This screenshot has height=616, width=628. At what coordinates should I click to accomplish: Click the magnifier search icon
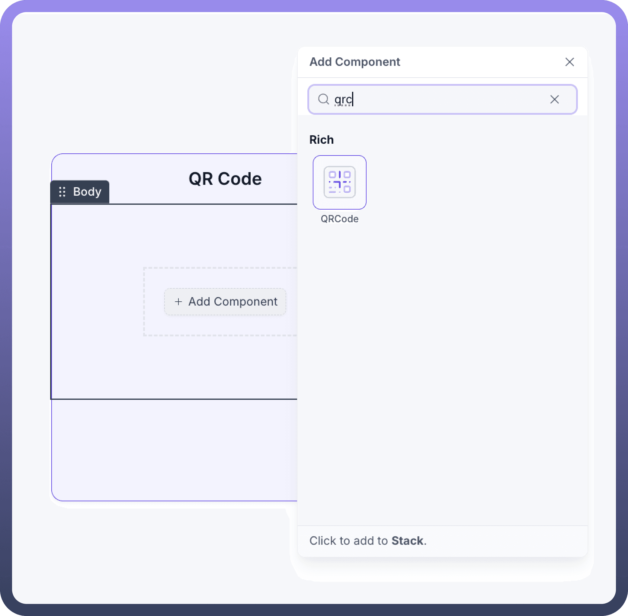click(x=323, y=99)
